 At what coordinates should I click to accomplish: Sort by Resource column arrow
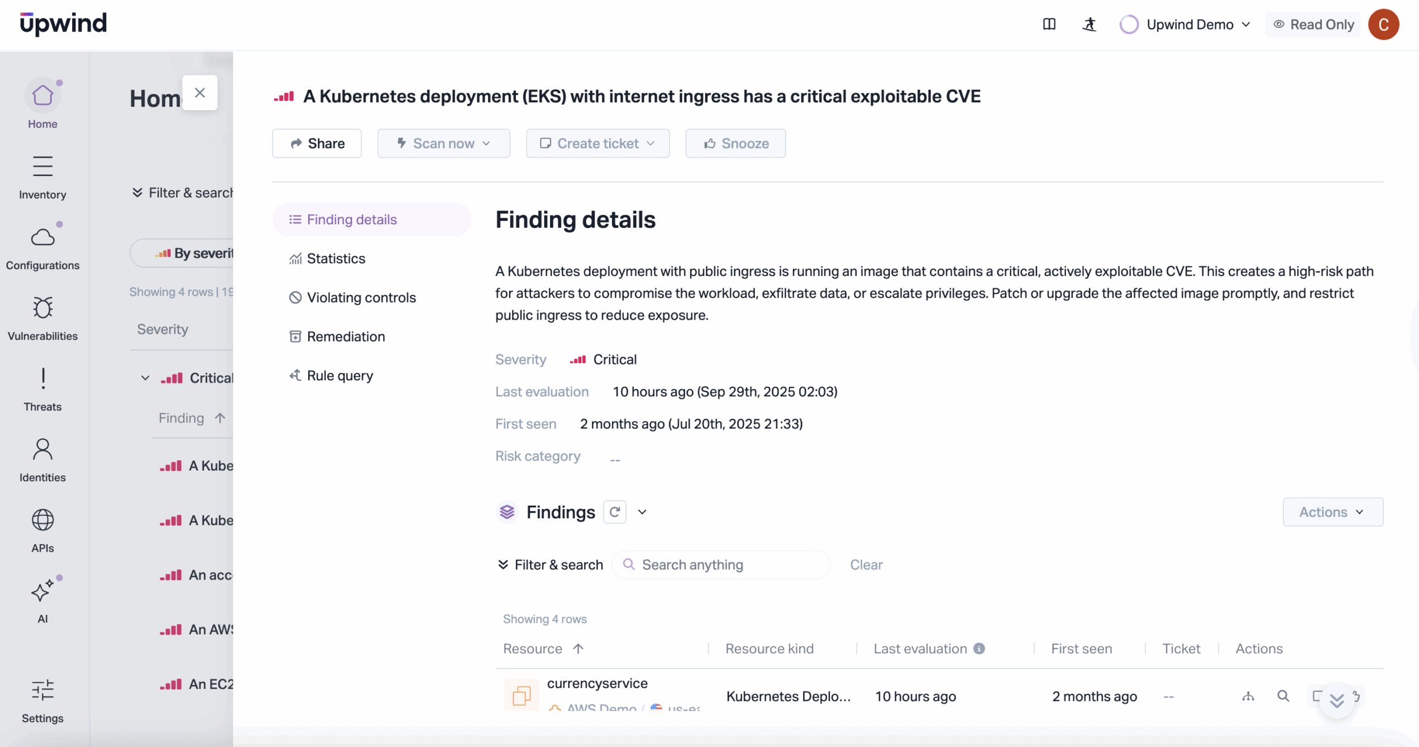(x=578, y=649)
